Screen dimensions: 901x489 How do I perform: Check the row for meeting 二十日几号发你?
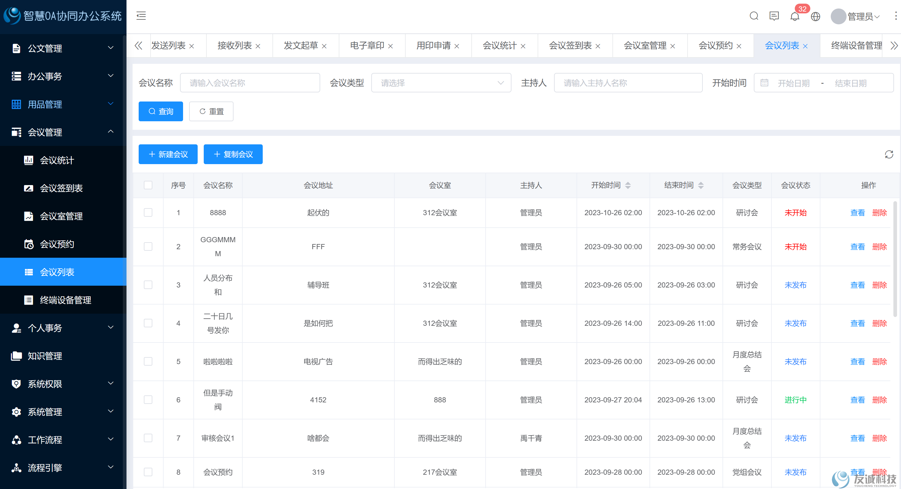148,323
